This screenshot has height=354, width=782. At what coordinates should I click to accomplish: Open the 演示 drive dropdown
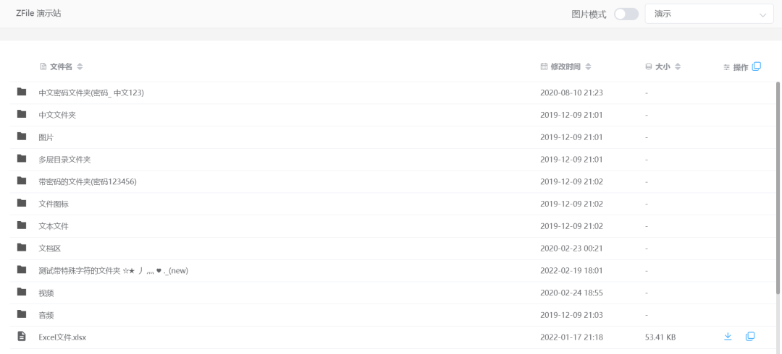pos(709,14)
